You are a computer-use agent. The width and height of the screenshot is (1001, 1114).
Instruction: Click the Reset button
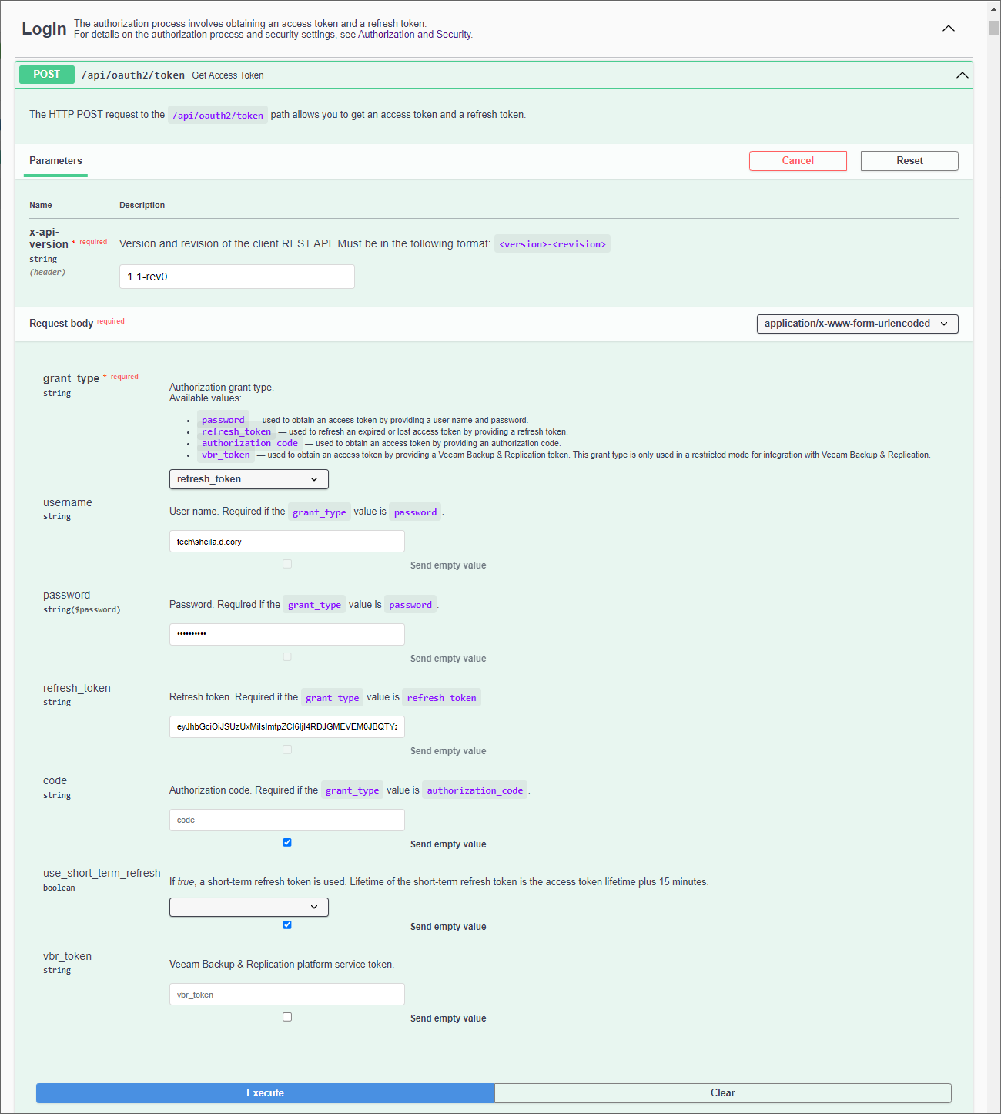tap(909, 161)
